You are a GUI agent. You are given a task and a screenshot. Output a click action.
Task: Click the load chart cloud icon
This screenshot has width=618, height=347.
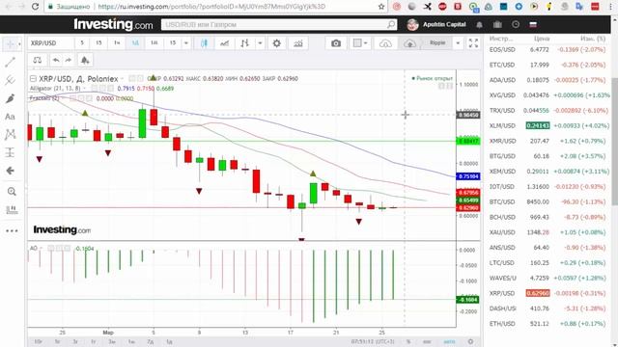pos(385,43)
